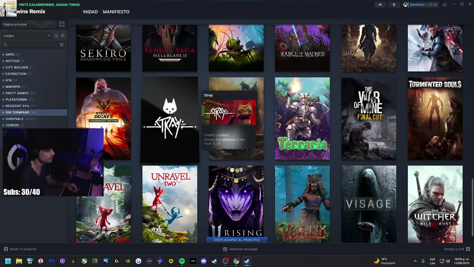The image size is (474, 267).
Task: Open Google Chrome from taskbar
Action: tap(236, 261)
